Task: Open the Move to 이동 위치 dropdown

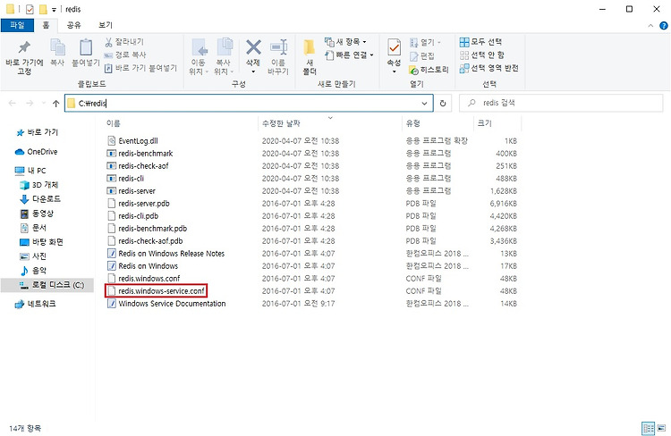Action: [x=199, y=56]
